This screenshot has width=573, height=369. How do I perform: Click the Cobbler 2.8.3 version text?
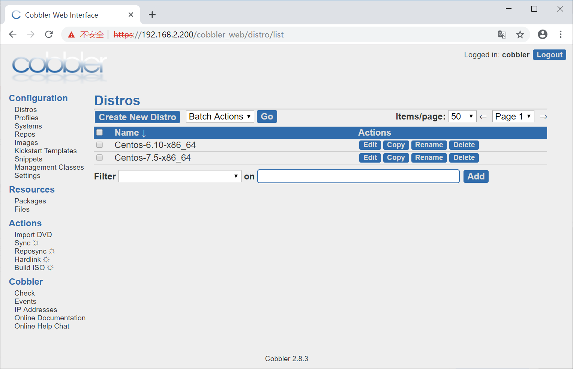[x=286, y=359]
